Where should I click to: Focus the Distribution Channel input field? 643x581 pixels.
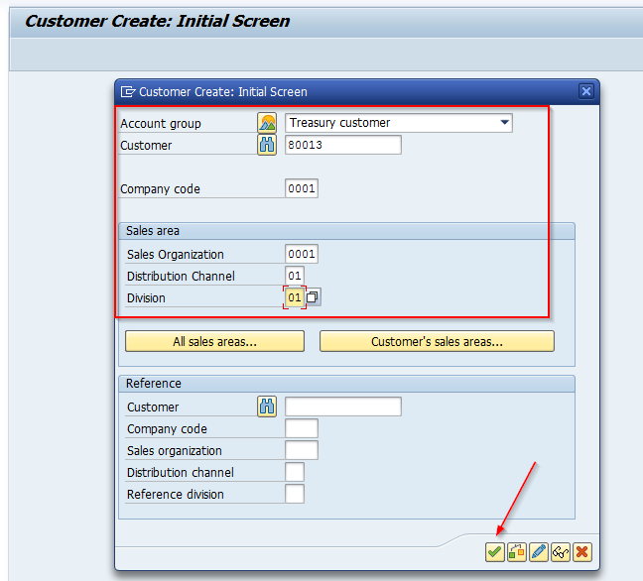pyautogui.click(x=295, y=276)
